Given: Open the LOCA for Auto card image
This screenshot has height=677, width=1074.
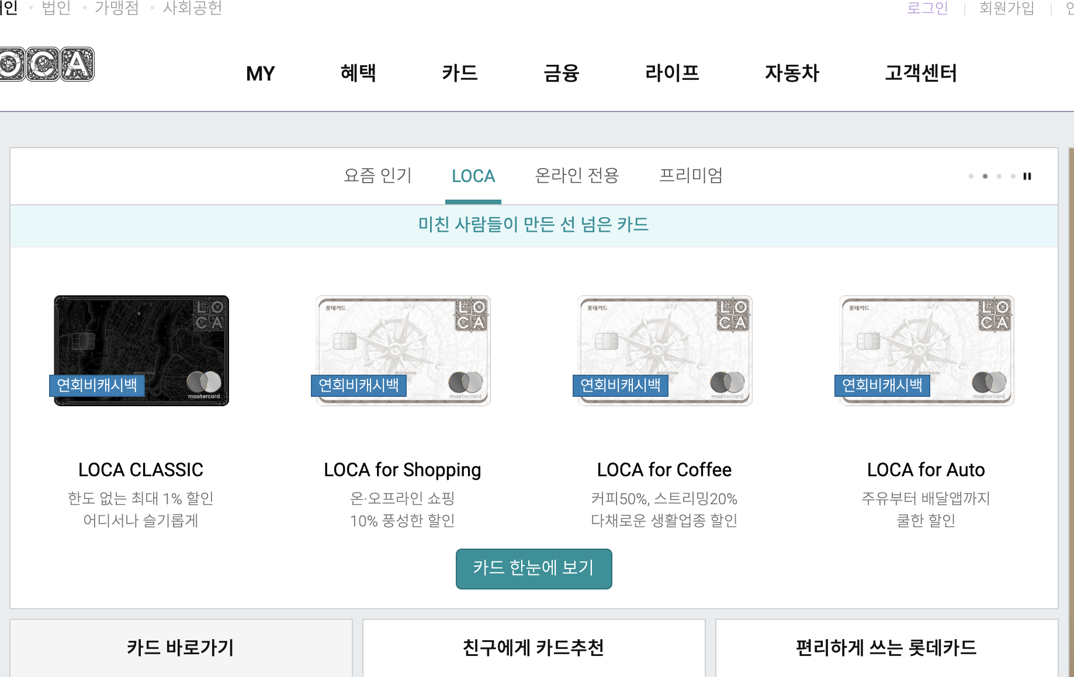Looking at the screenshot, I should point(927,350).
